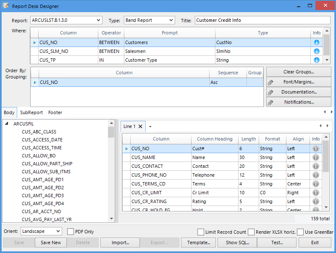Open the Type Band Report dropdown
336x253 pixels.
(171, 20)
